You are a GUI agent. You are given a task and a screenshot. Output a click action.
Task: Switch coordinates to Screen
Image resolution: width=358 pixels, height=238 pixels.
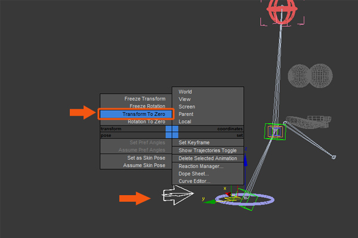[x=187, y=107]
